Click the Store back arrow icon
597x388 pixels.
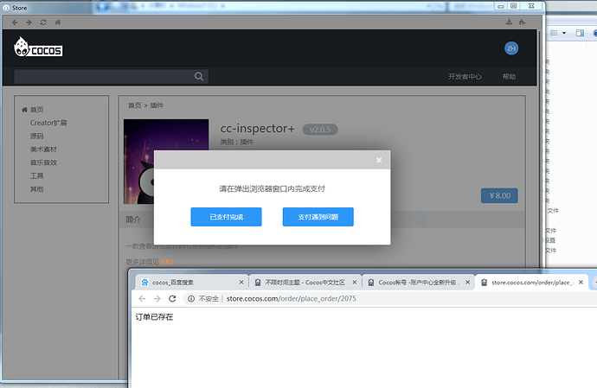[x=15, y=22]
